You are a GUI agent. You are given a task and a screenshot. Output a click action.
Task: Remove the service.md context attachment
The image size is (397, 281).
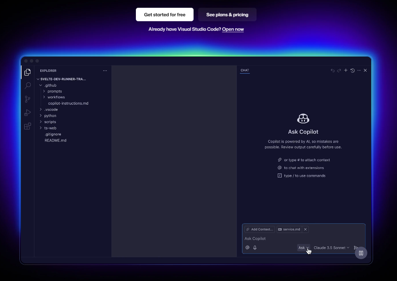pyautogui.click(x=305, y=229)
